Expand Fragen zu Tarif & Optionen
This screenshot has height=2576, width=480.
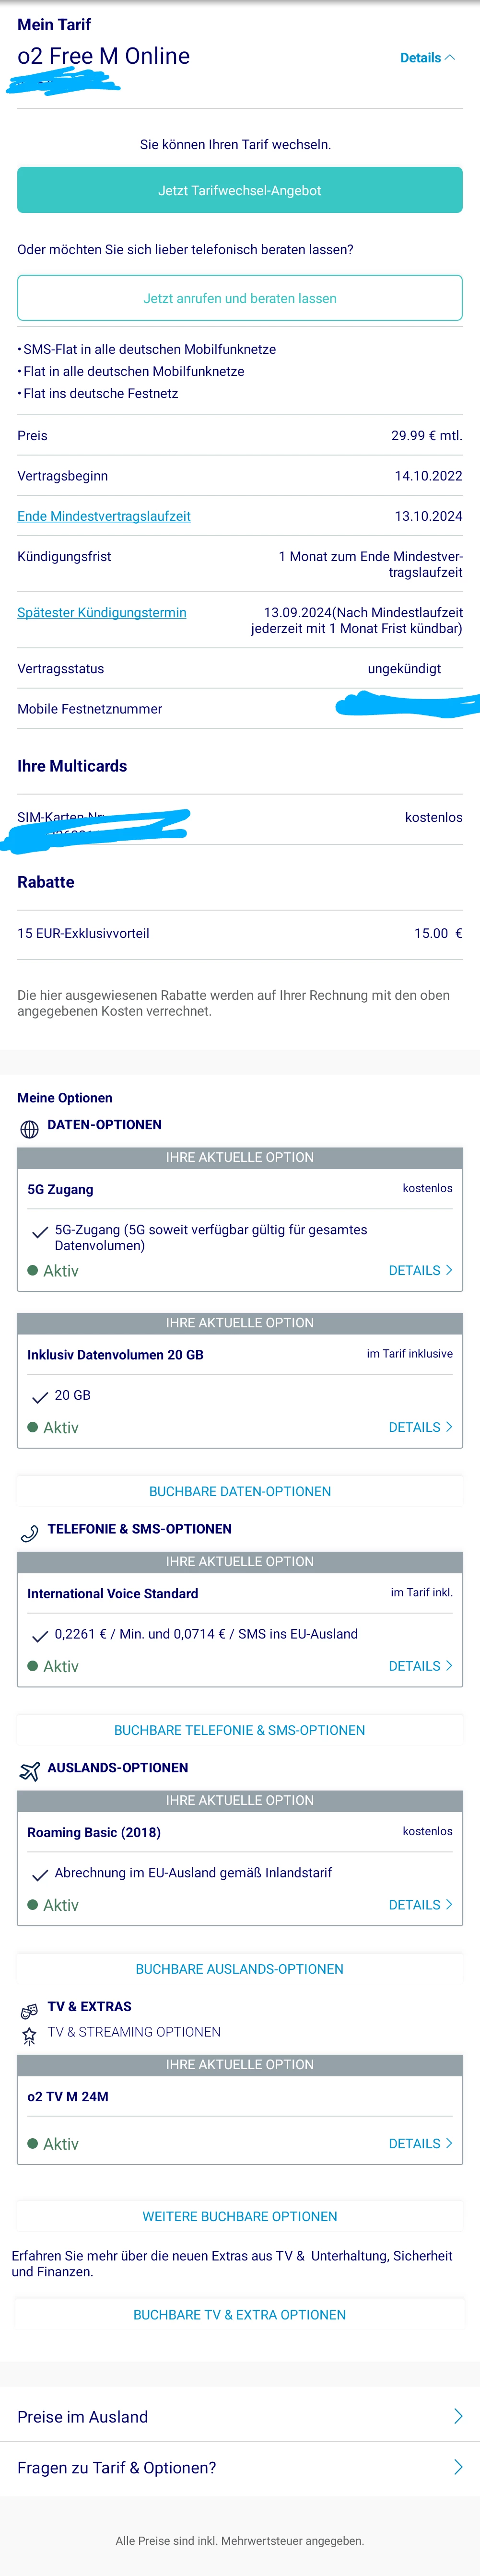click(x=457, y=2467)
